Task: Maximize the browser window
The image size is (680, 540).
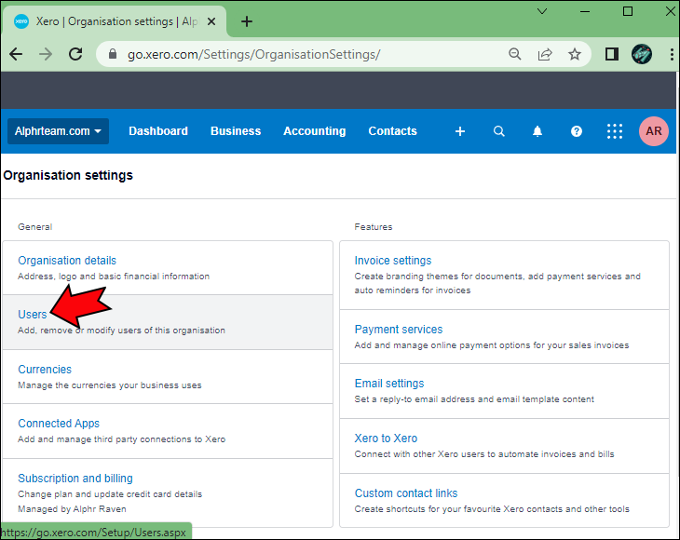Action: [x=628, y=11]
